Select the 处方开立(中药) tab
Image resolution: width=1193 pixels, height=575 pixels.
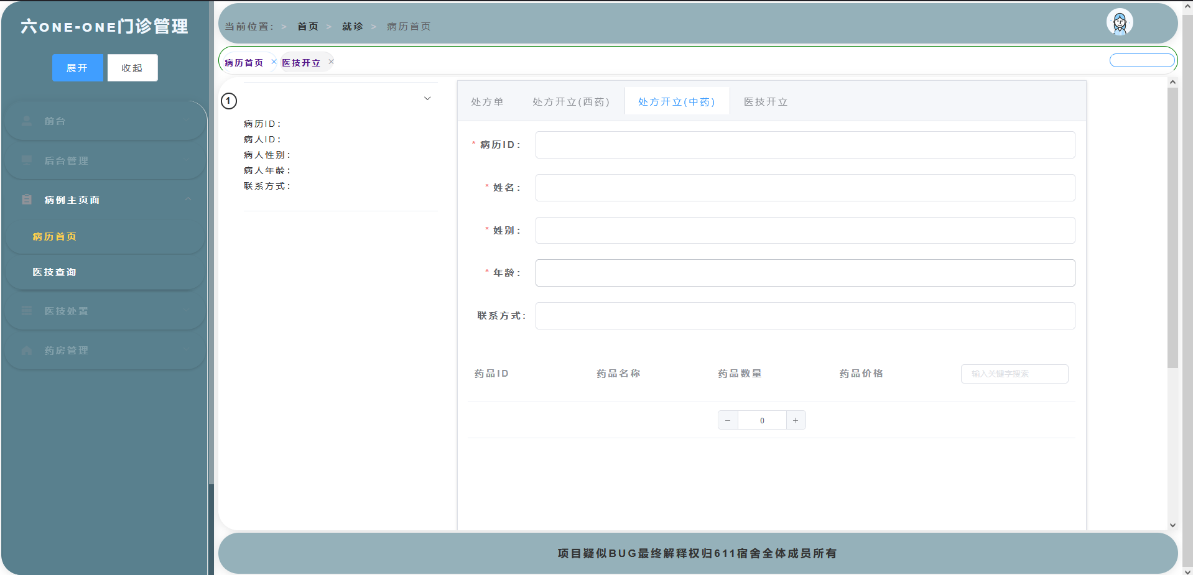click(677, 102)
